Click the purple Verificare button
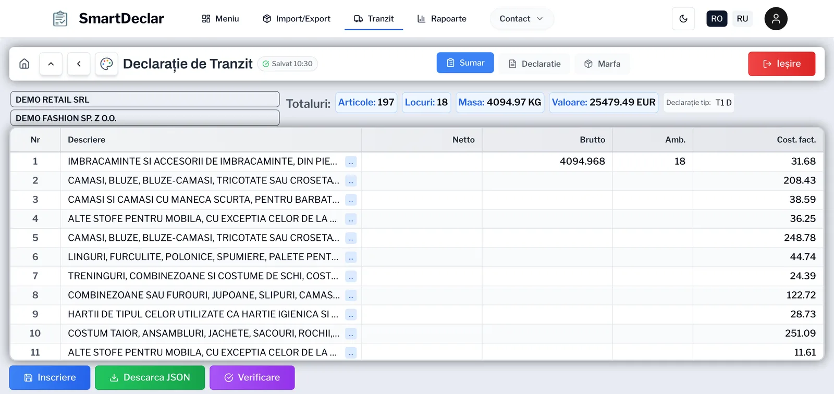This screenshot has height=394, width=834. 252,378
